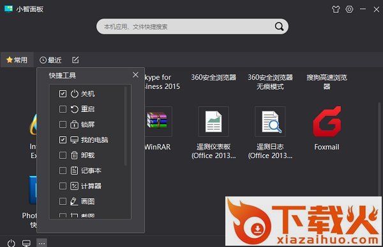The height and width of the screenshot is (247, 383).
Task: Click the bottom bar power icon
Action: pos(11,243)
